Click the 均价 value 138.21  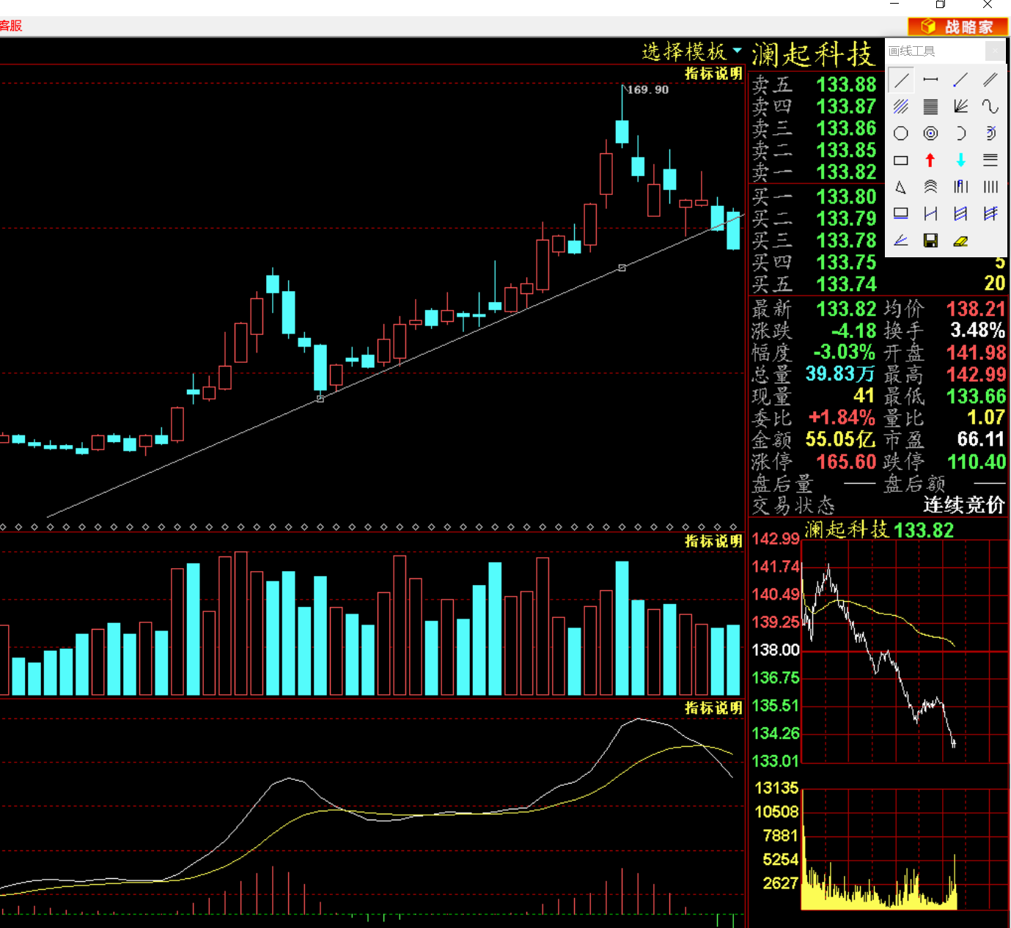[976, 309]
